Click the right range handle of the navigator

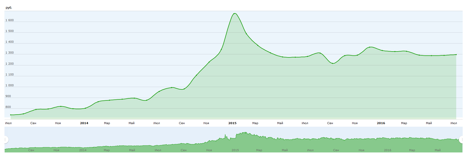point(461,140)
